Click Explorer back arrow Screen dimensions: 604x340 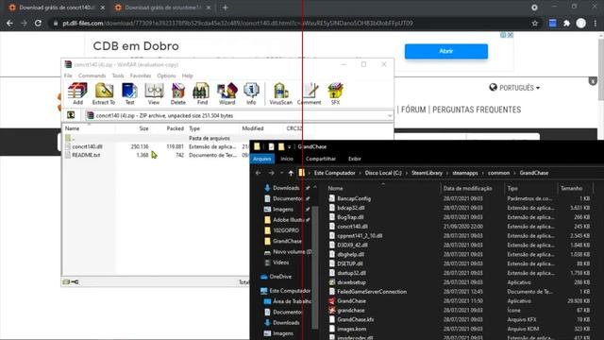259,173
